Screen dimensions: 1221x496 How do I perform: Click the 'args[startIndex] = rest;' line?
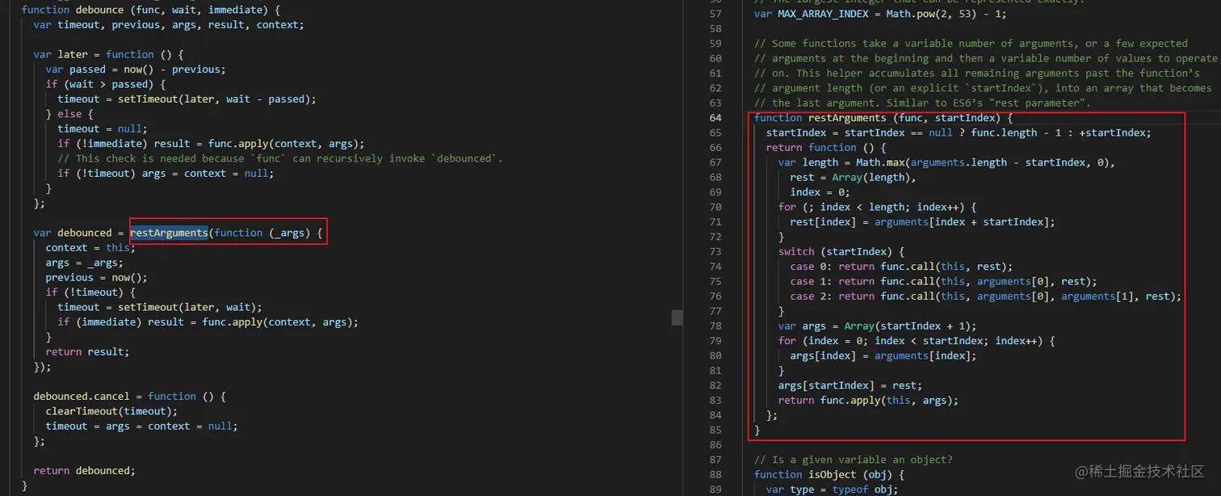850,385
